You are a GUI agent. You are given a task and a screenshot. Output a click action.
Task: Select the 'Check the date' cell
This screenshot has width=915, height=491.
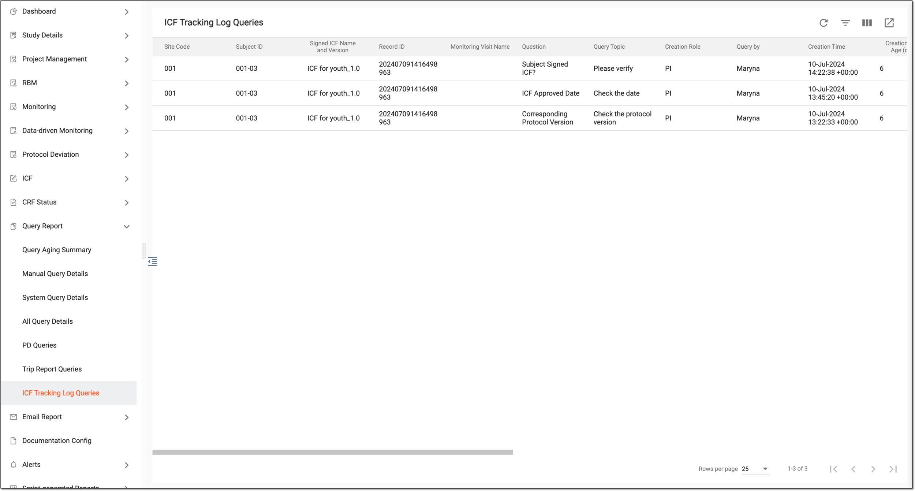point(616,93)
